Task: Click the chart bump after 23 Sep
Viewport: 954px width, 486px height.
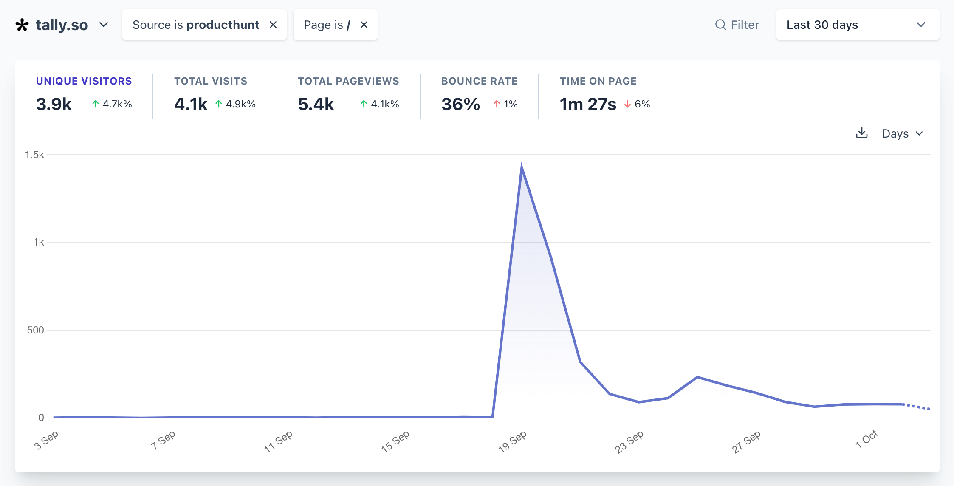Action: point(697,377)
